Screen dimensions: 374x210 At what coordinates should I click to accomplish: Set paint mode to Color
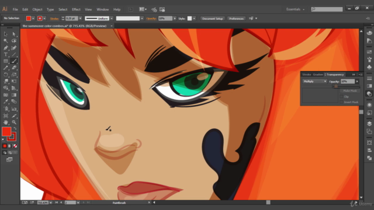click(x=5, y=146)
